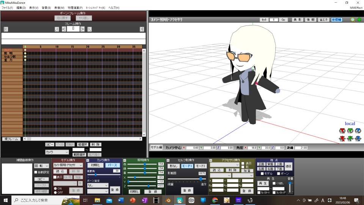The height and width of the screenshot is (205, 364).
Task: Click the magnifier zoom icon in the viewport
Action: tap(353, 20)
